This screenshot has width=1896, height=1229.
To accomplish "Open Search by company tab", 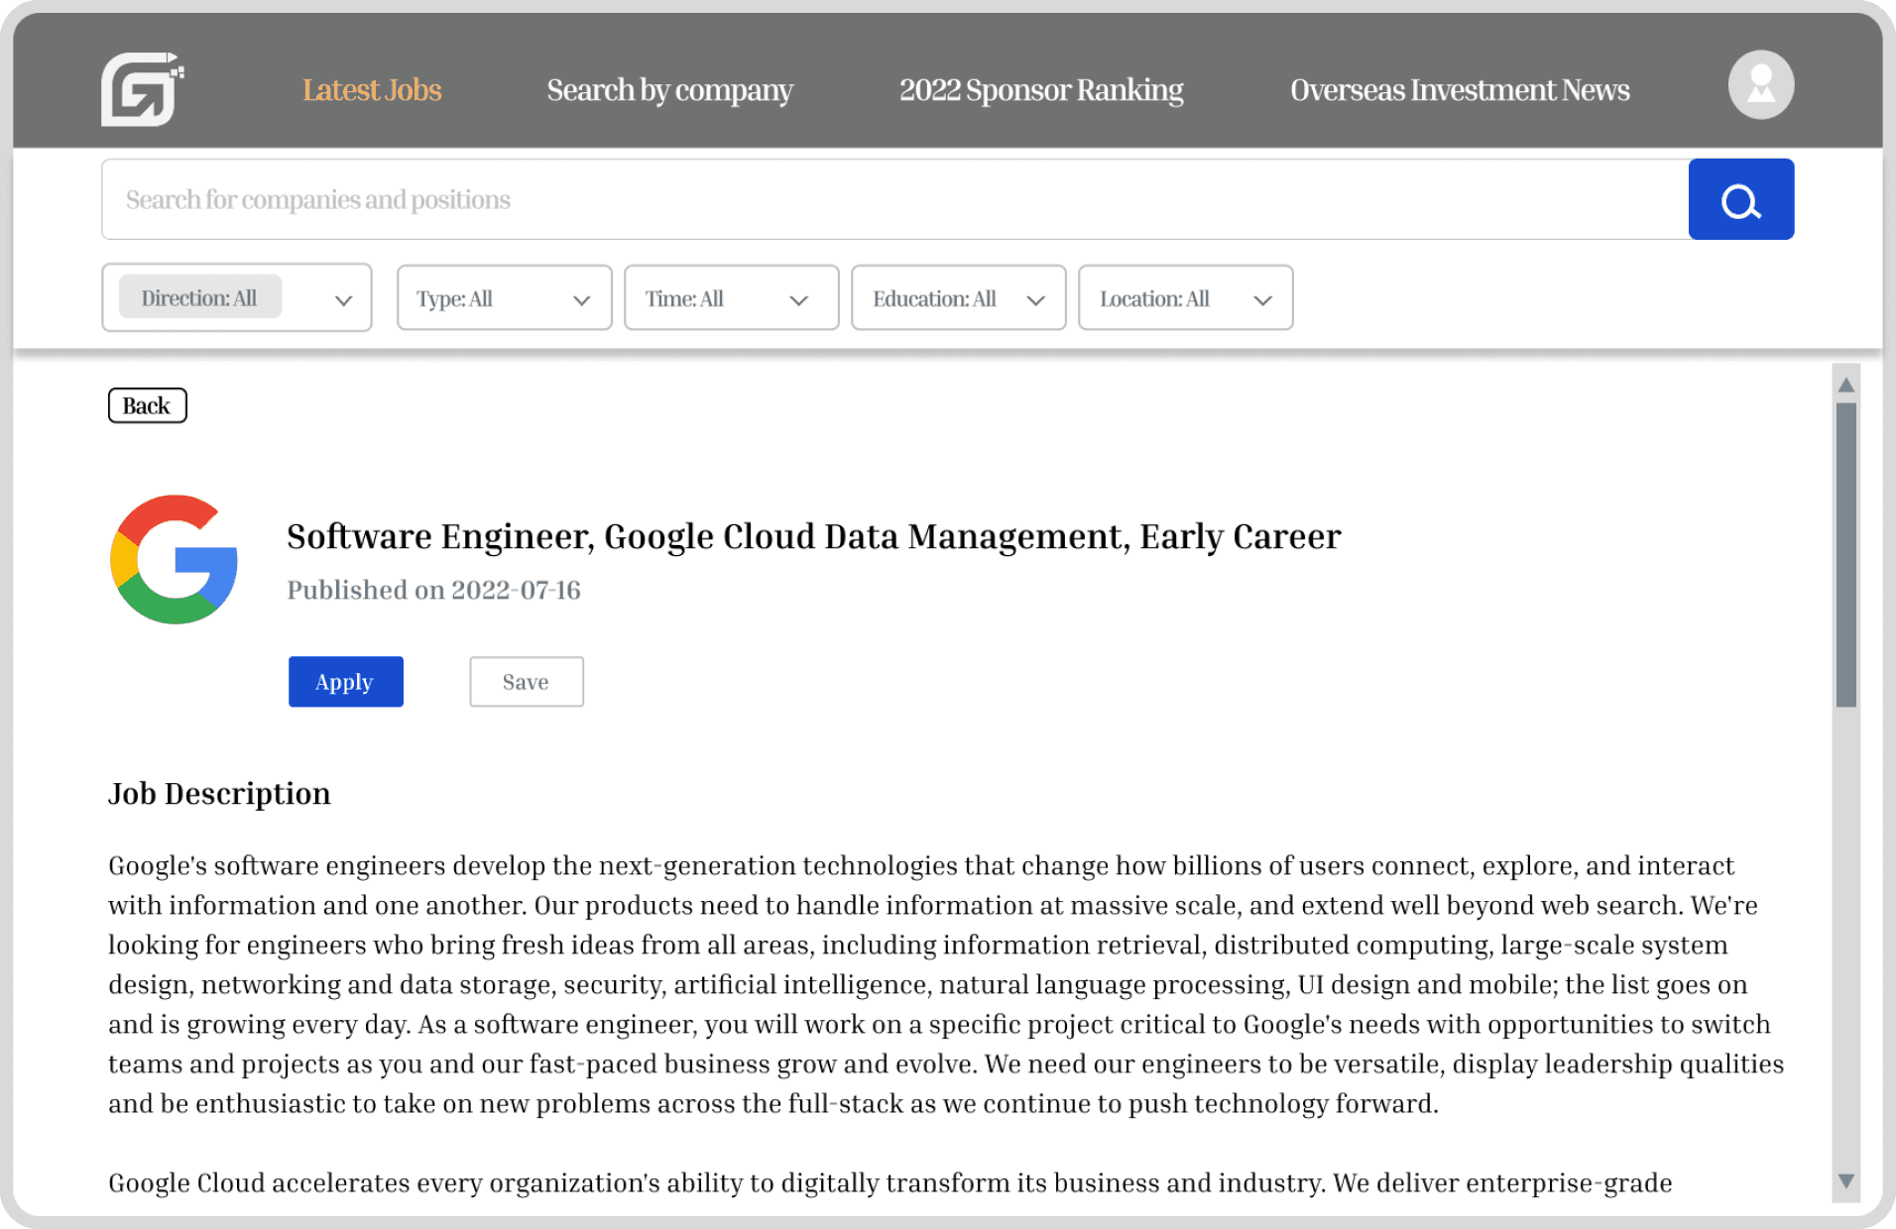I will (x=669, y=90).
